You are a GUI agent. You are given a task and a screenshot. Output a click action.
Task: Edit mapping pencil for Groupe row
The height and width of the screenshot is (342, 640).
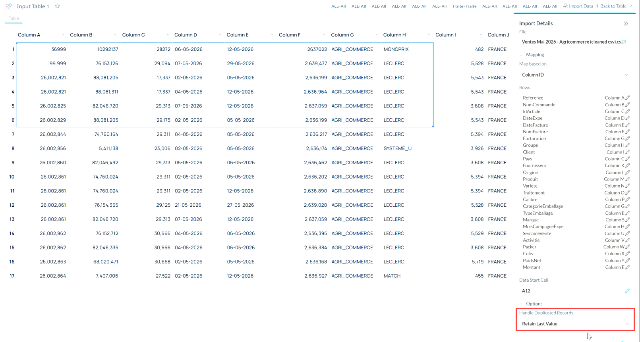628,145
